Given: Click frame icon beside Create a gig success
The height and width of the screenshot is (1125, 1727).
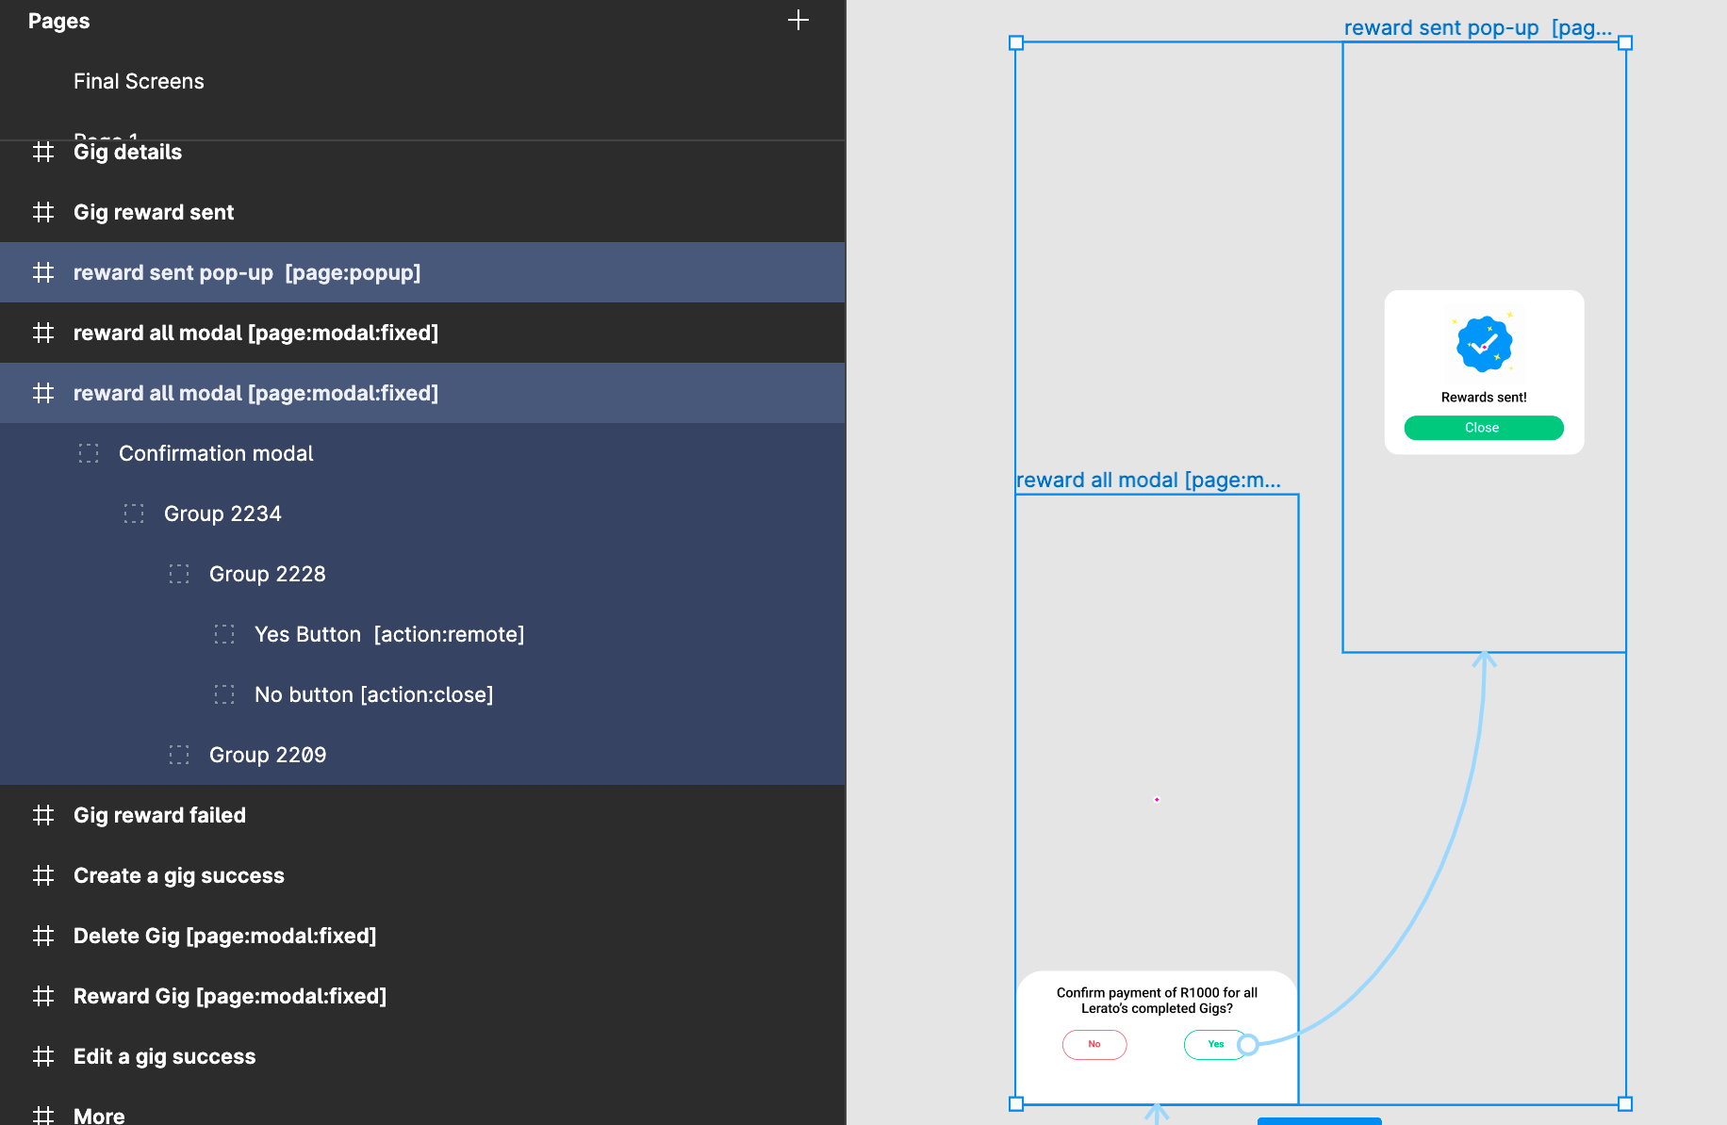Looking at the screenshot, I should 43,875.
